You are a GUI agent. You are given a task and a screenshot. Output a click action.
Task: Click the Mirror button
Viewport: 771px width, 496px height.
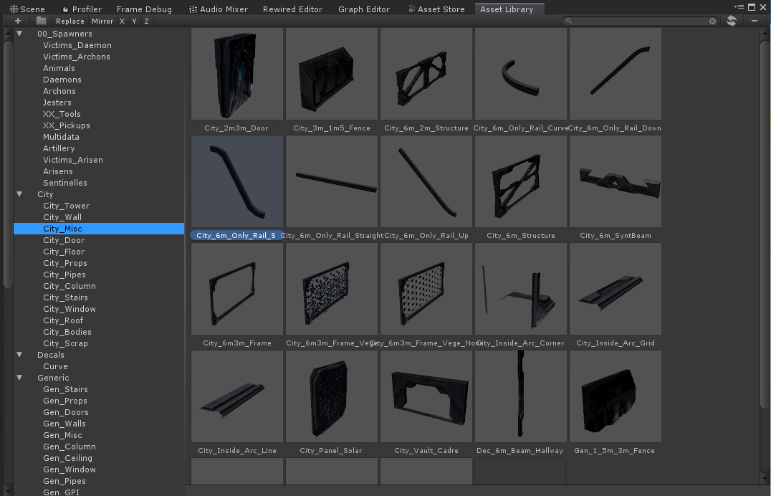click(102, 21)
